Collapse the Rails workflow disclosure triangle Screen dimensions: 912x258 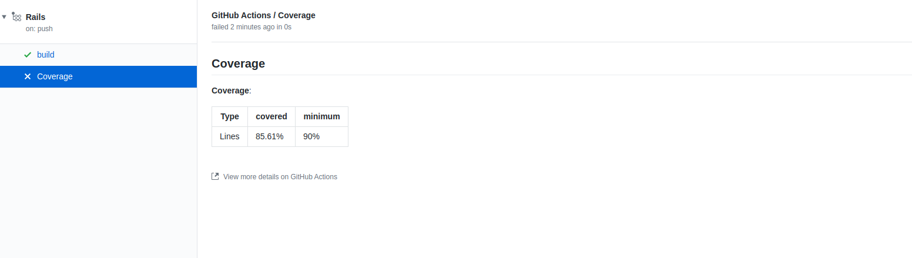click(x=5, y=17)
